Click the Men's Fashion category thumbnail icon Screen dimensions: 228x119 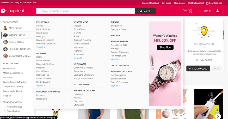[5, 28]
